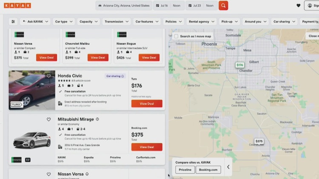Collapse the compare sites panel arrow

click(228, 167)
